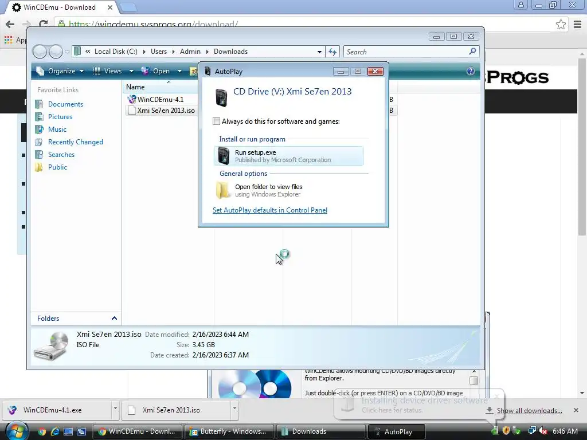Select 'Local Disk (C:)' breadcrumb
Screen dimensions: 587x440
click(116, 52)
